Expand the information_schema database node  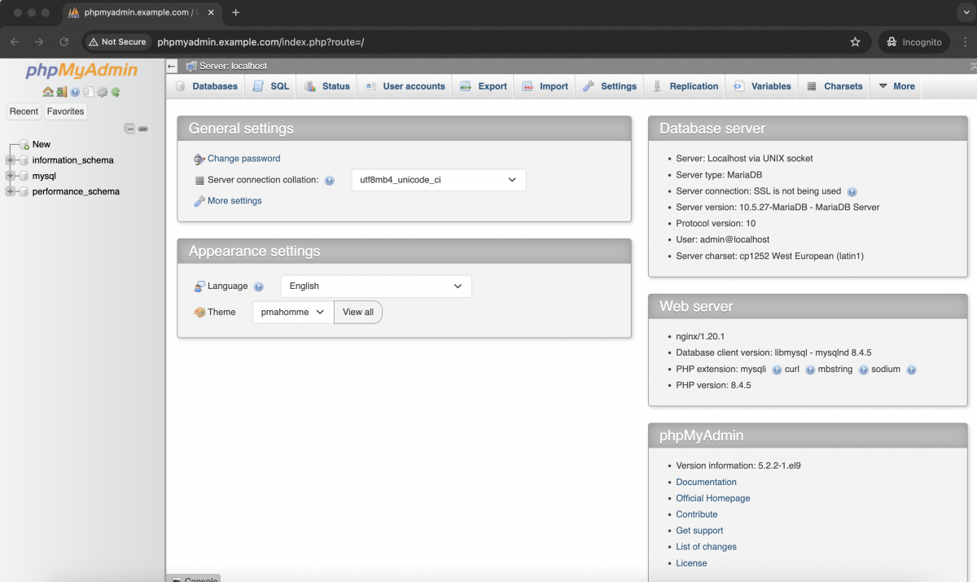(11, 160)
